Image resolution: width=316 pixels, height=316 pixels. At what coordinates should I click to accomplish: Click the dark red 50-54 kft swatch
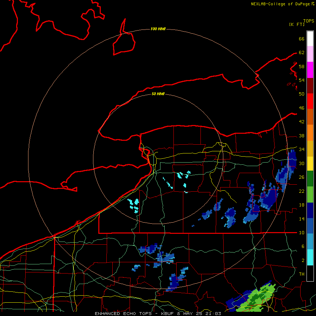(310, 85)
